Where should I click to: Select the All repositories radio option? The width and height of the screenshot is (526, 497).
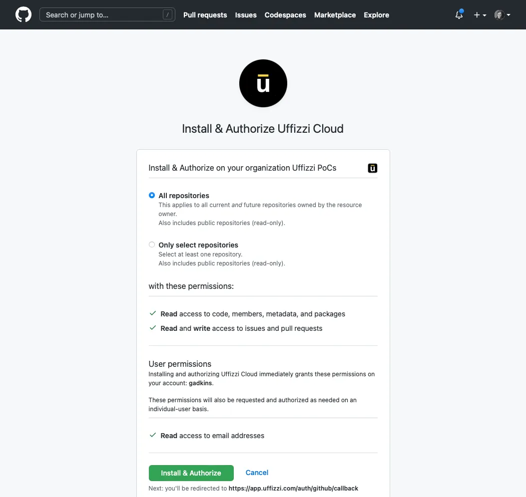pyautogui.click(x=152, y=196)
